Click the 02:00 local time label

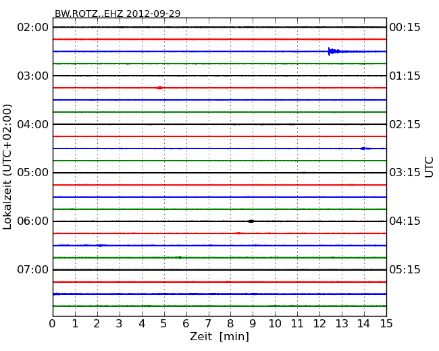click(33, 28)
